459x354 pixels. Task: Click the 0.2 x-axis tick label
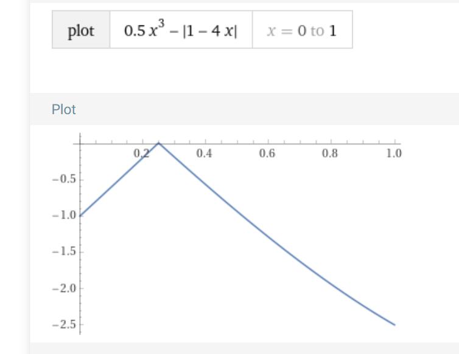142,154
